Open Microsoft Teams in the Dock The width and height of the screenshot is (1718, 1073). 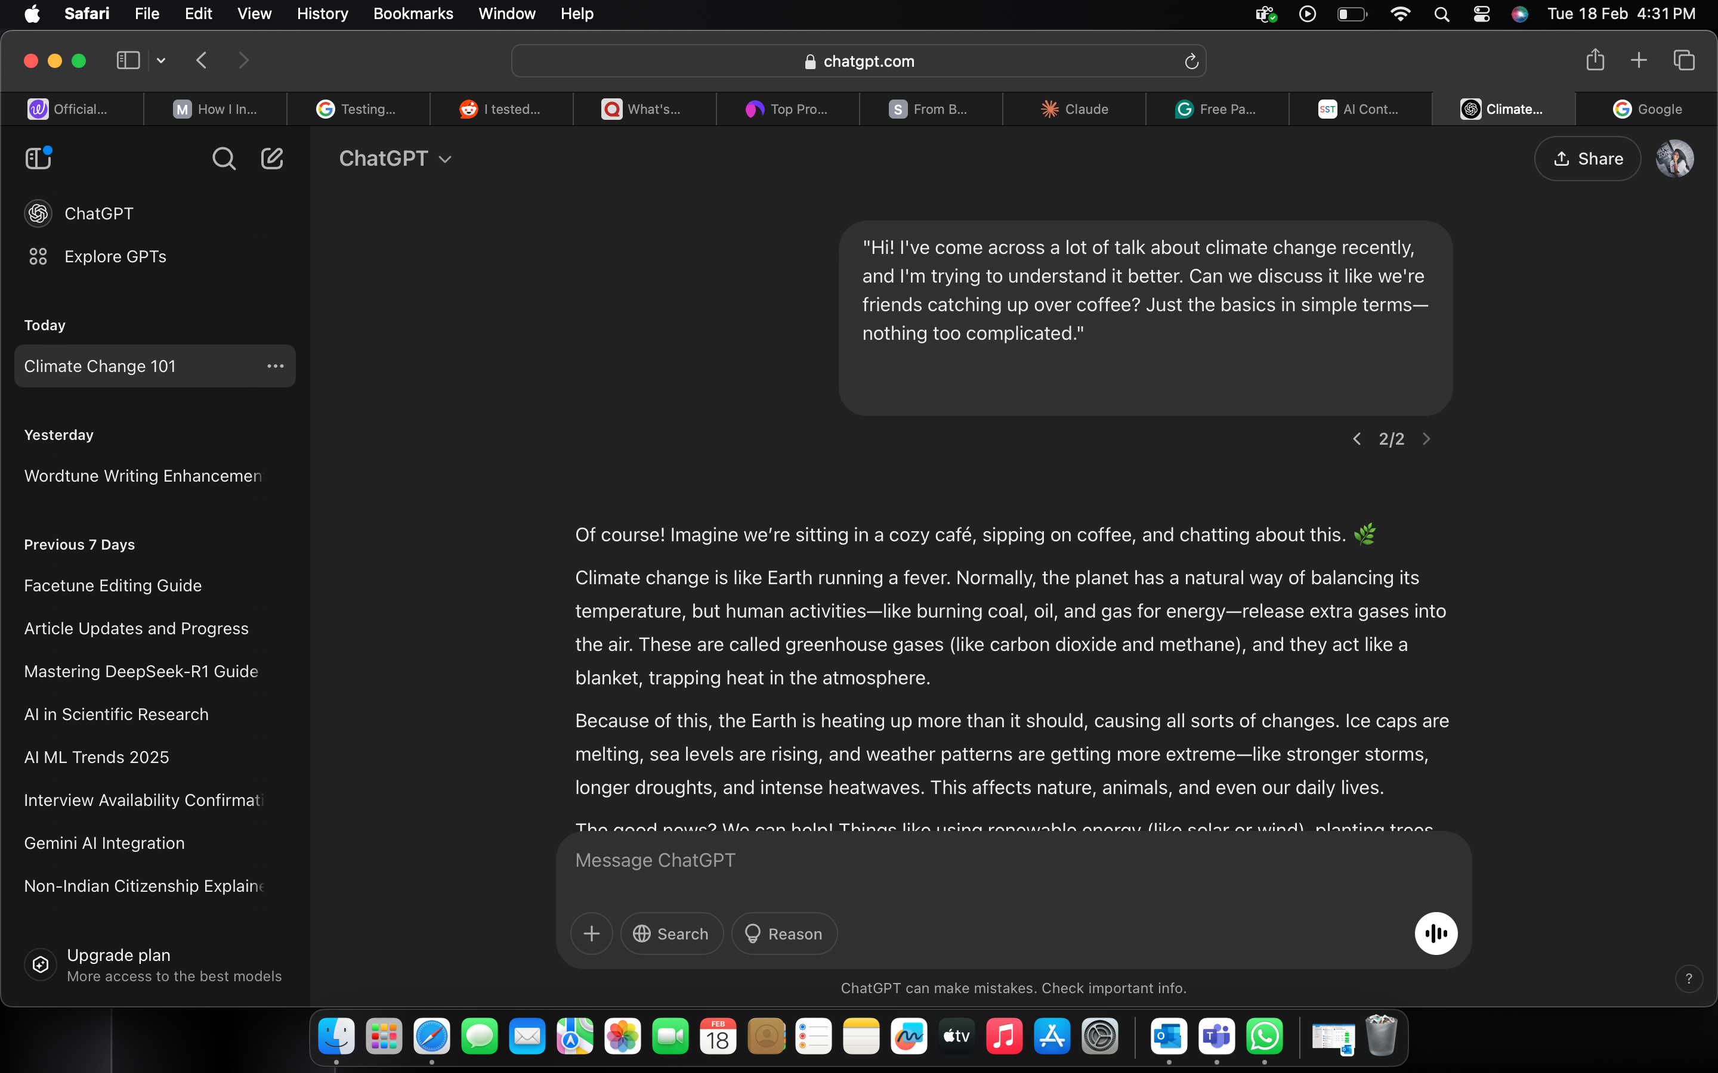[x=1217, y=1037]
